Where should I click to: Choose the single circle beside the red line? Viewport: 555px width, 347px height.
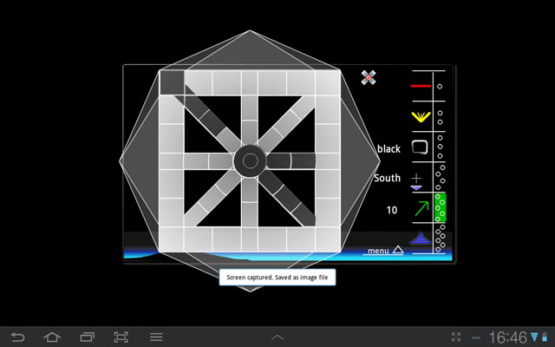(440, 87)
